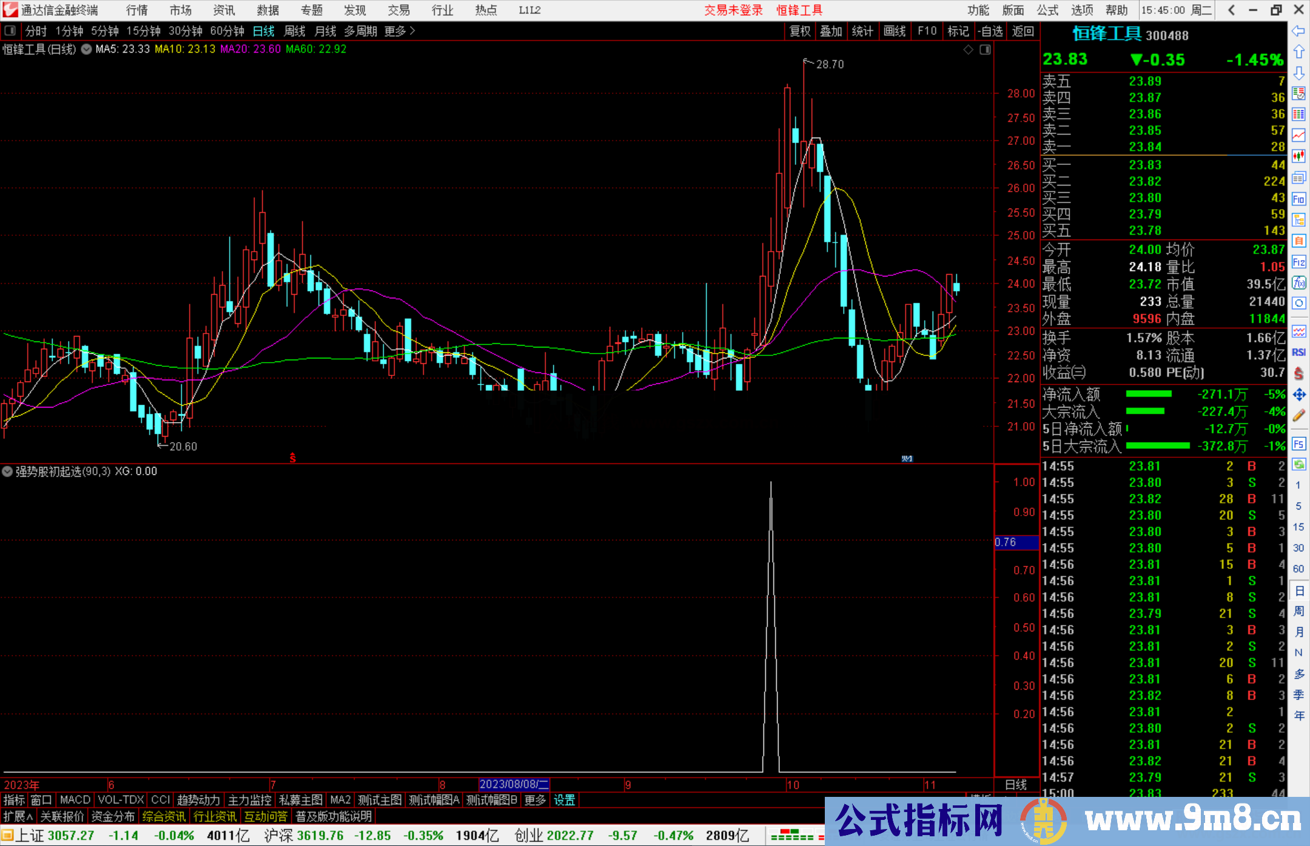Viewport: 1310px width, 846px height.
Task: Open the F10 company info icon
Action: [1298, 200]
